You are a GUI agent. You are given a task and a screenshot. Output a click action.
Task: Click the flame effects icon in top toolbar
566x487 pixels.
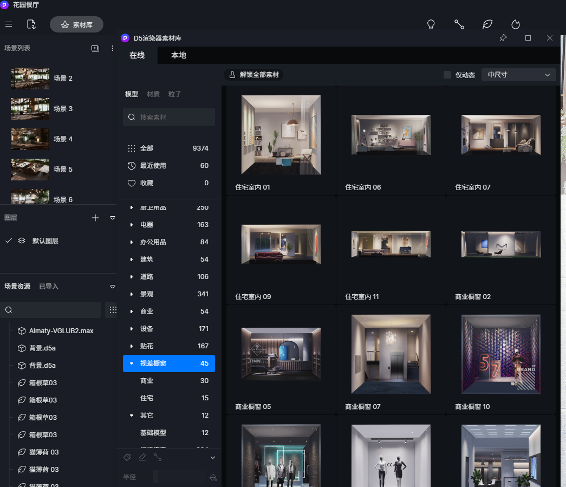click(516, 24)
